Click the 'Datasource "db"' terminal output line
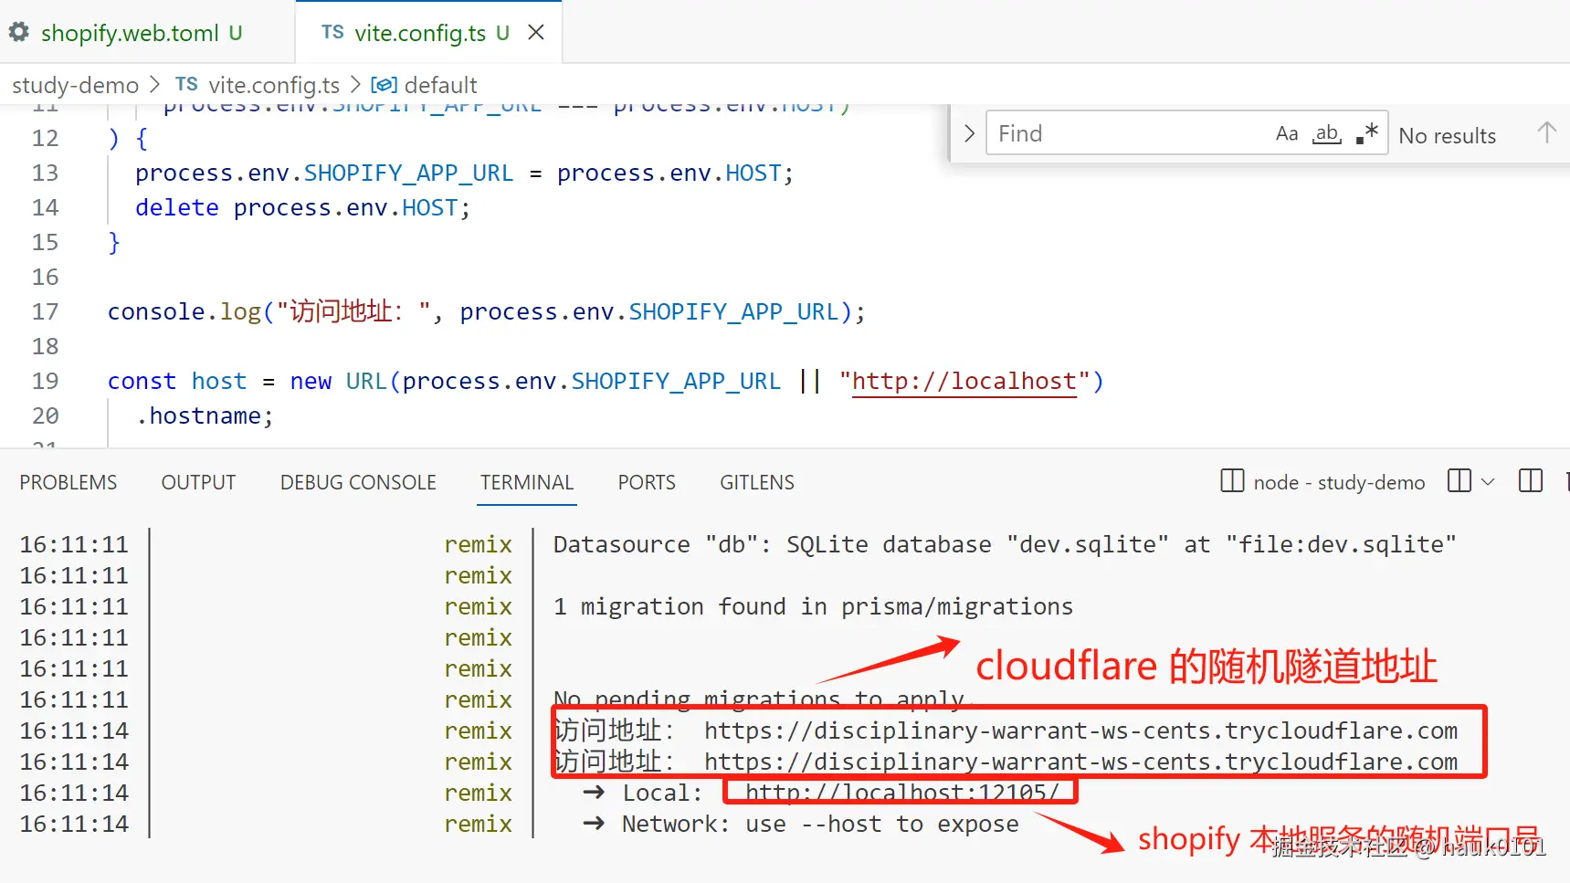This screenshot has width=1570, height=883. point(1005,544)
